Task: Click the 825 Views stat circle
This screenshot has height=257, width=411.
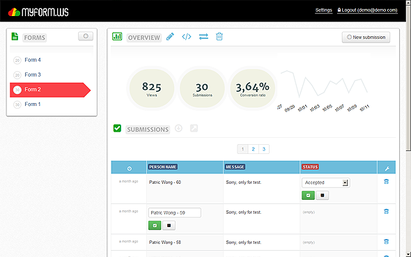Action: (152, 88)
